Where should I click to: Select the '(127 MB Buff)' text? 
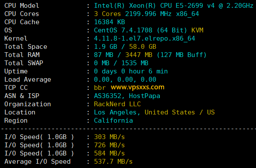181,55
